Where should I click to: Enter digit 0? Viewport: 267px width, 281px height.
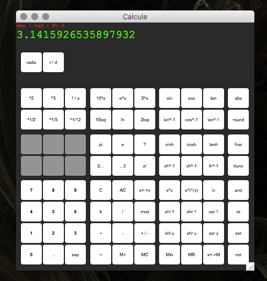click(31, 255)
